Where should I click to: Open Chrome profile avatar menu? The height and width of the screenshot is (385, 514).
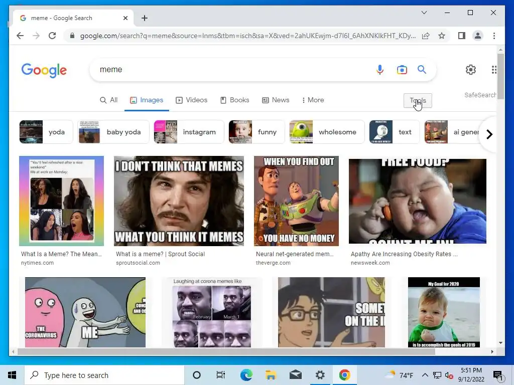tap(478, 36)
